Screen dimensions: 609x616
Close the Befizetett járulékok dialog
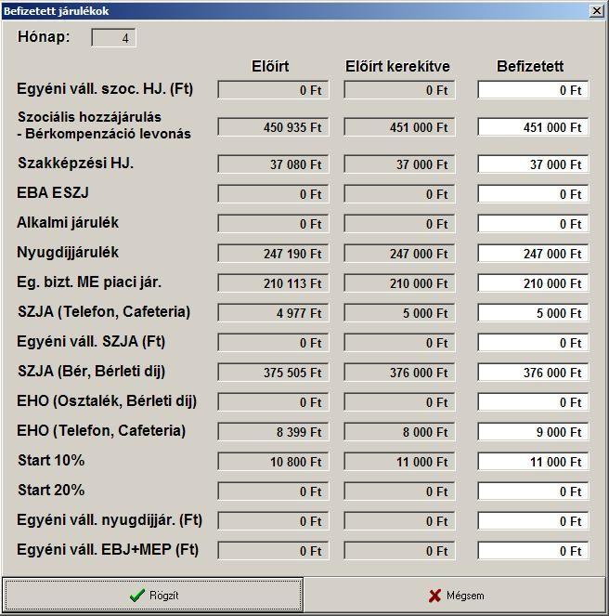(596, 10)
